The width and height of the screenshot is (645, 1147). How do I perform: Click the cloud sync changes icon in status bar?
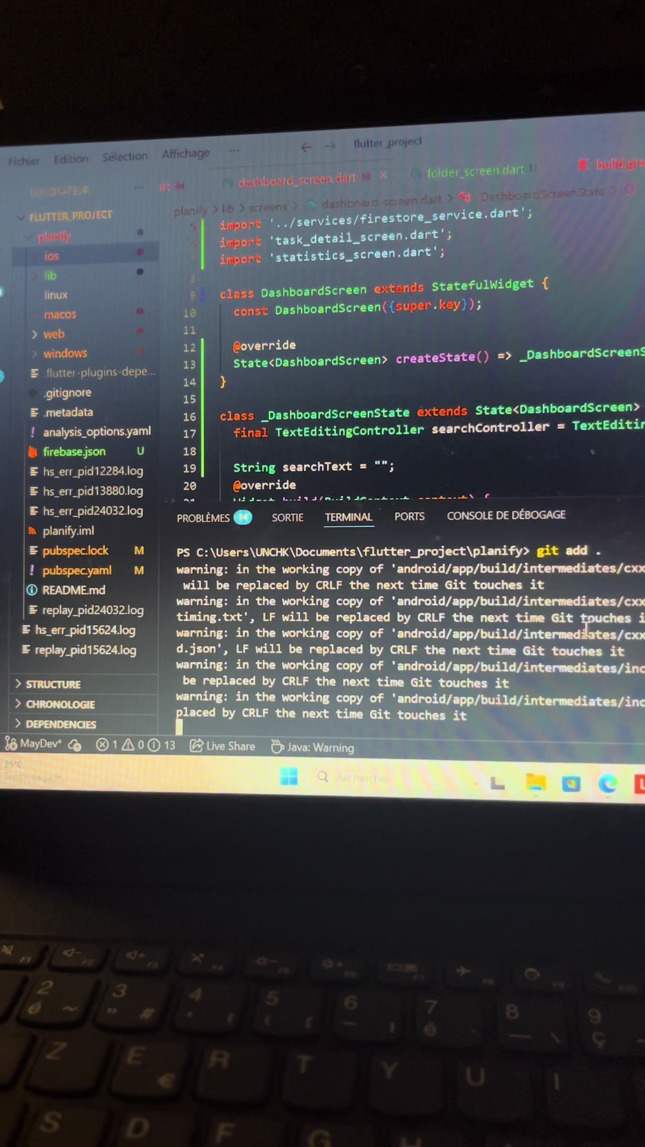click(75, 744)
